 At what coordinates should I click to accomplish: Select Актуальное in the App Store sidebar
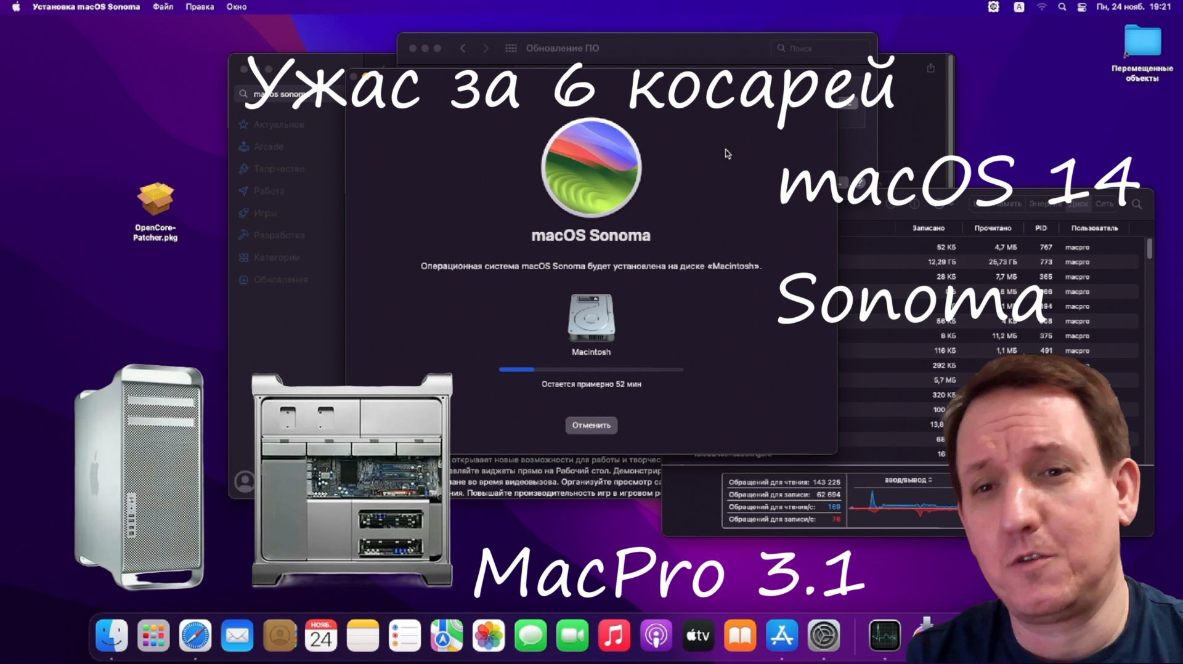[x=272, y=124]
